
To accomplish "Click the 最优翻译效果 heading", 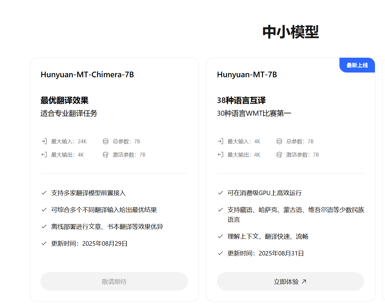I will pos(65,100).
